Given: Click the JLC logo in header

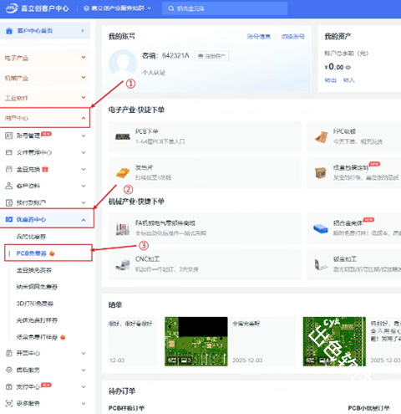Looking at the screenshot, I should click(x=12, y=8).
